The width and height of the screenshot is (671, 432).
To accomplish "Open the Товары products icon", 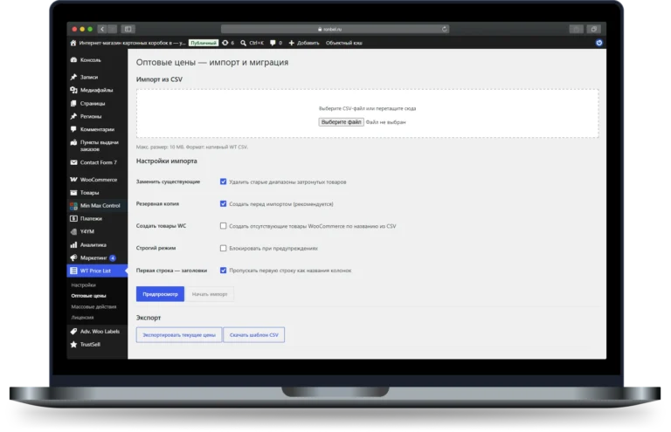I will pos(73,193).
